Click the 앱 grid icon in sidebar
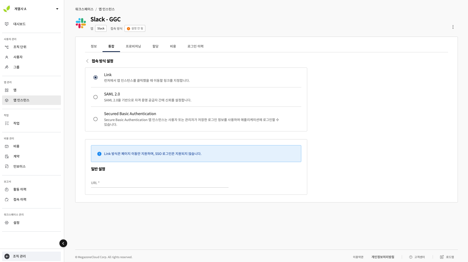468x262 pixels. tap(7, 90)
